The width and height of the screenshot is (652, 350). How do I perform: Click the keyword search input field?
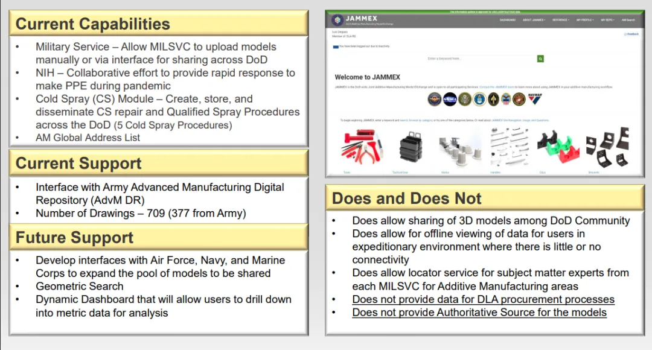481,59
